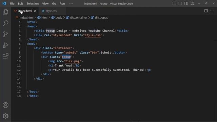Click the "container" class value
The image size is (217, 122).
[63, 48]
